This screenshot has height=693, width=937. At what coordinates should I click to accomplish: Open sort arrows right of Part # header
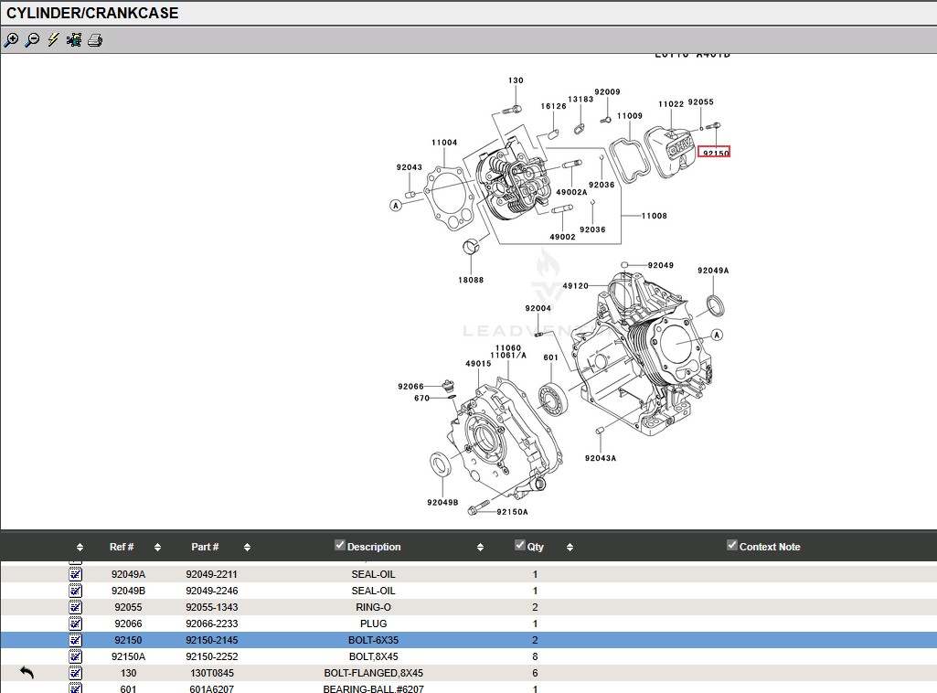247,548
